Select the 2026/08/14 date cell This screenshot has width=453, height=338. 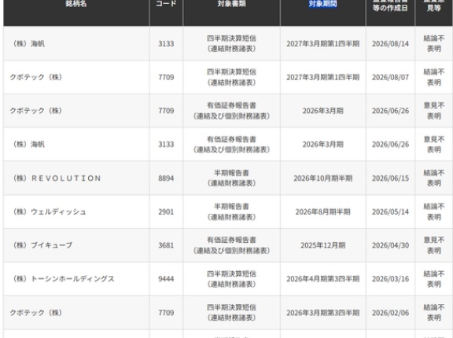pyautogui.click(x=390, y=43)
